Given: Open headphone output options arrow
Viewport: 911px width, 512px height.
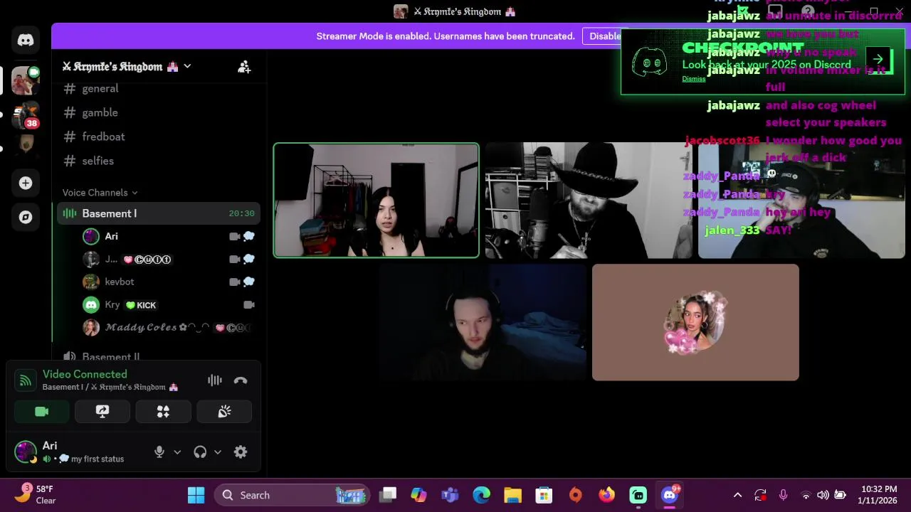Looking at the screenshot, I should click(x=218, y=452).
